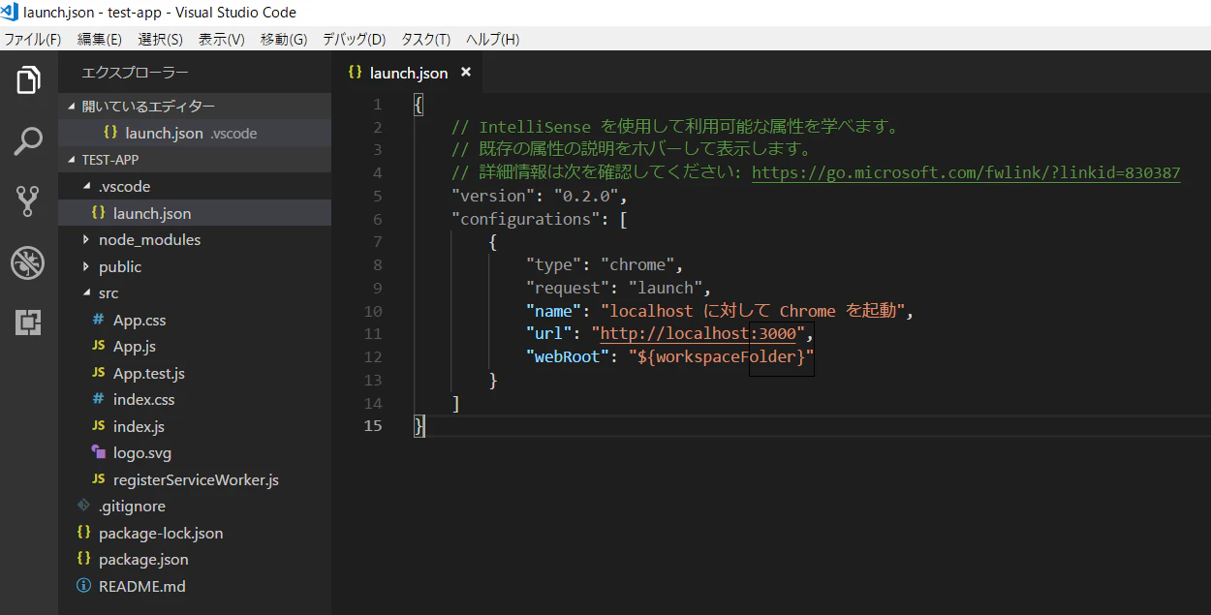Click the JS icon beside App.js
The width and height of the screenshot is (1211, 615).
tap(98, 346)
